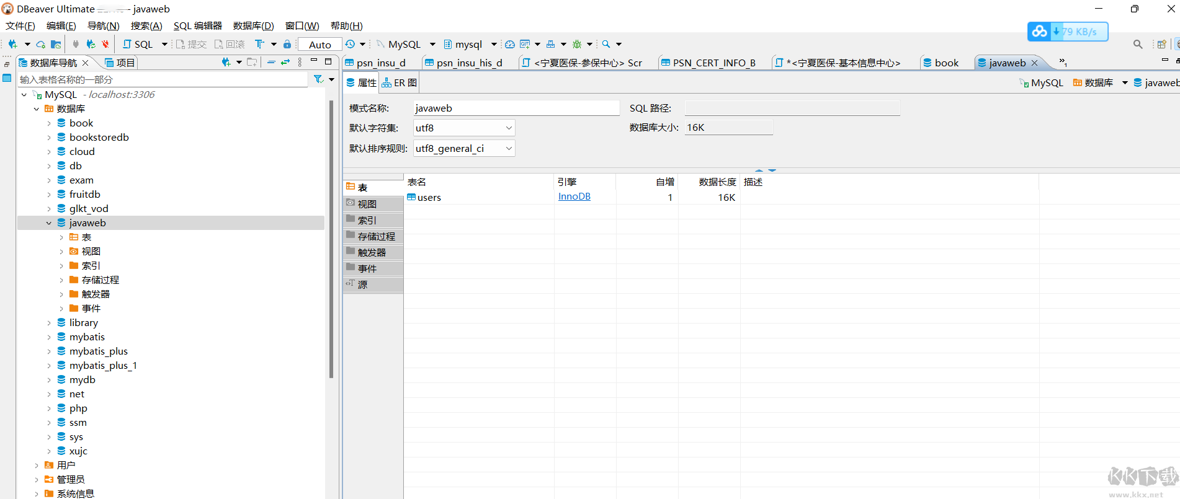Click the database filter funnel icon
This screenshot has height=499, width=1180.
tap(318, 79)
